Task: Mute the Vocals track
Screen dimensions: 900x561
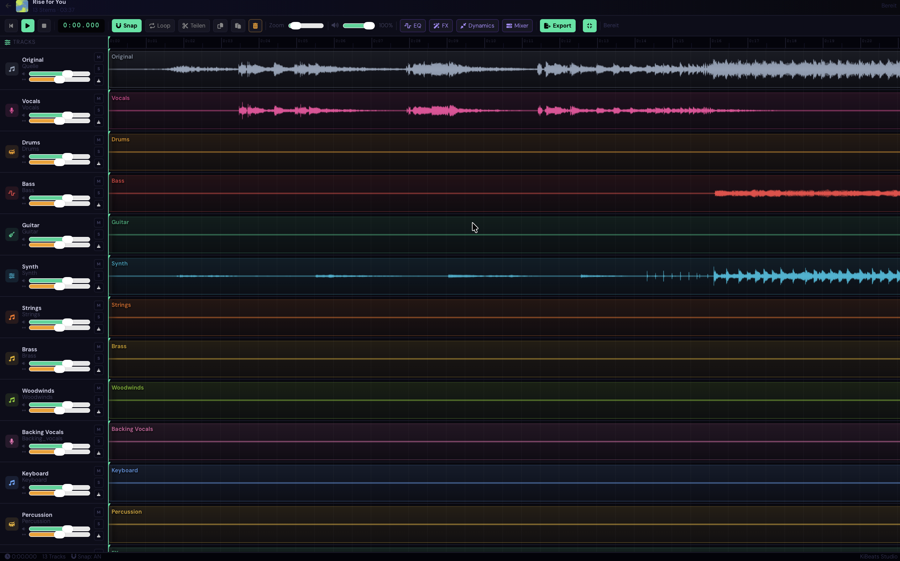Action: click(x=99, y=98)
